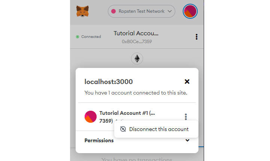270x161 pixels.
Task: Copy the address 0xB0Ce...7359
Action: pyautogui.click(x=137, y=41)
